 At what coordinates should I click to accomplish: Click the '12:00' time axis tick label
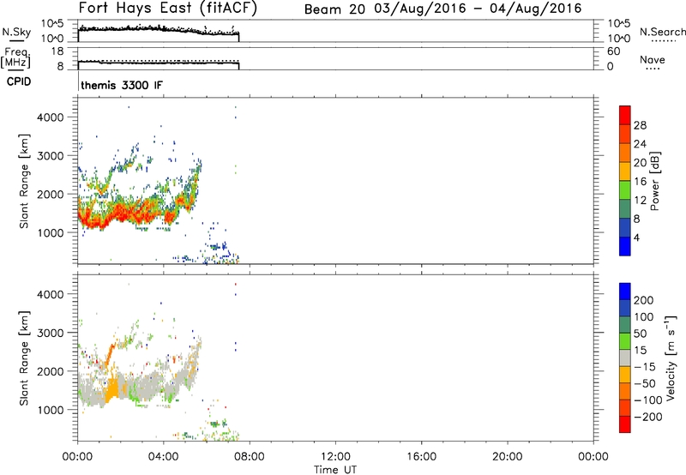tap(335, 457)
